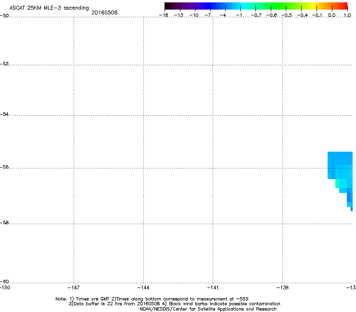Click the "-0.7" label on the color scale
Viewport: 356px width, 312px height.
(x=256, y=15)
